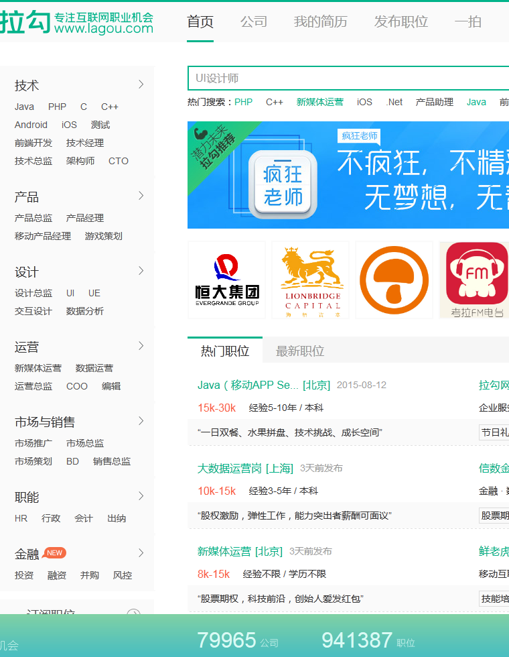Viewport: 509px width, 657px height.
Task: Select 游戏策划 in sidebar
Action: pos(103,236)
